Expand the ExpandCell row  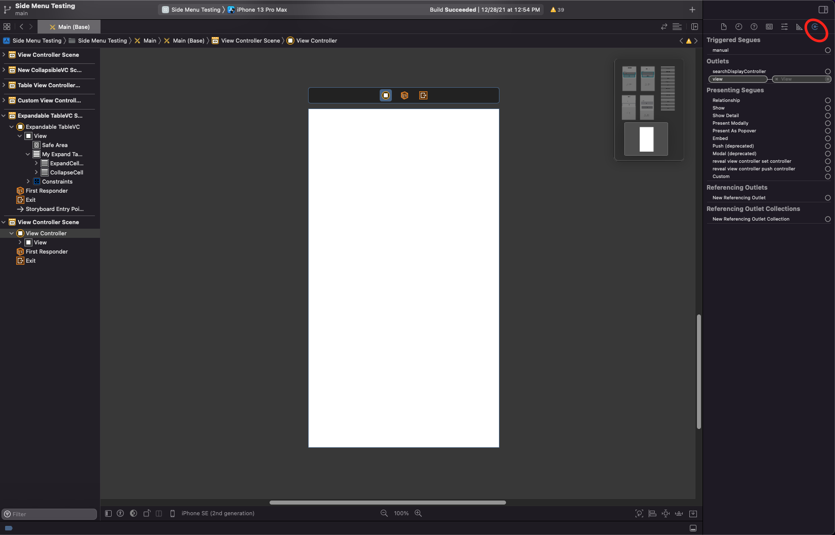pyautogui.click(x=36, y=163)
